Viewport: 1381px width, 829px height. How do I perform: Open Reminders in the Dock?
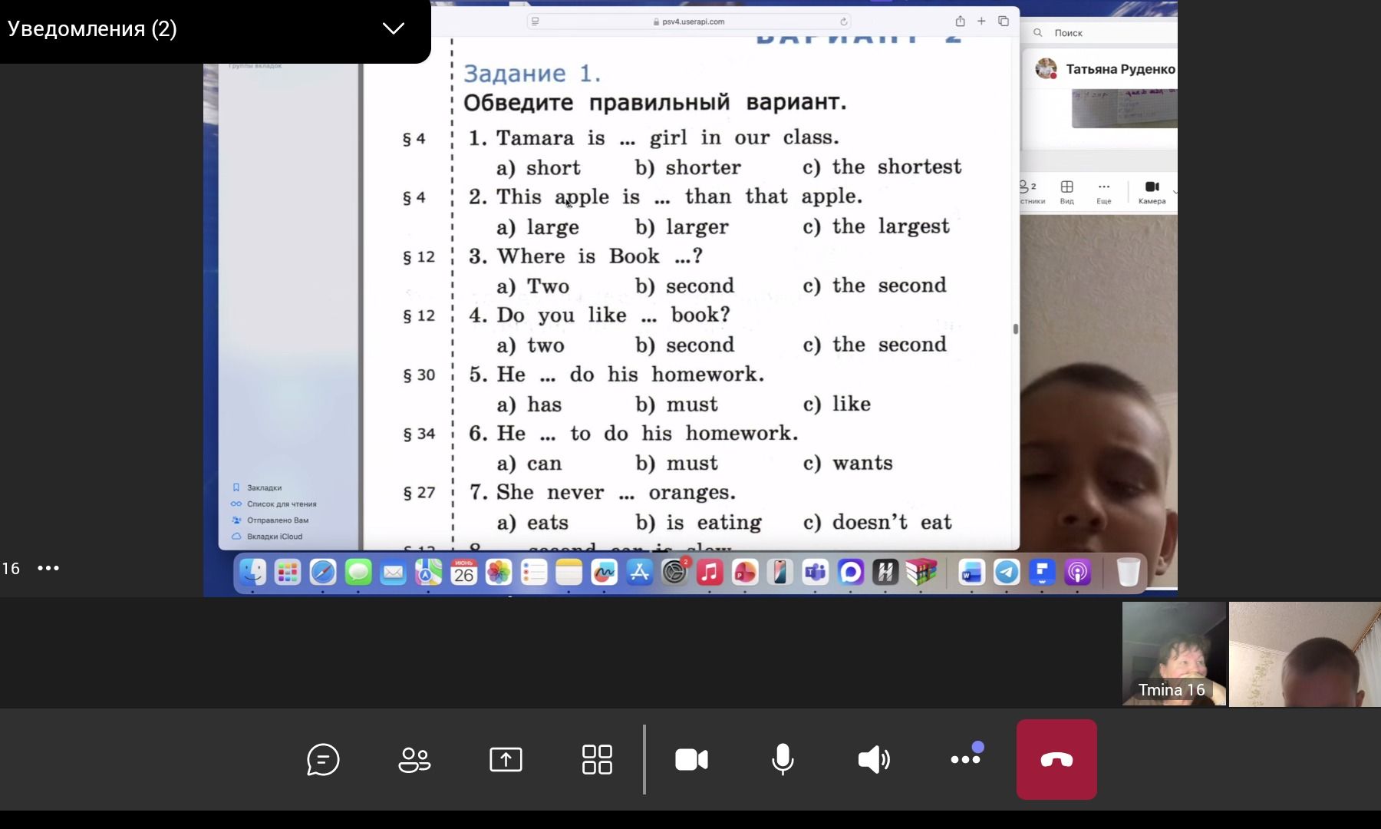(x=534, y=572)
